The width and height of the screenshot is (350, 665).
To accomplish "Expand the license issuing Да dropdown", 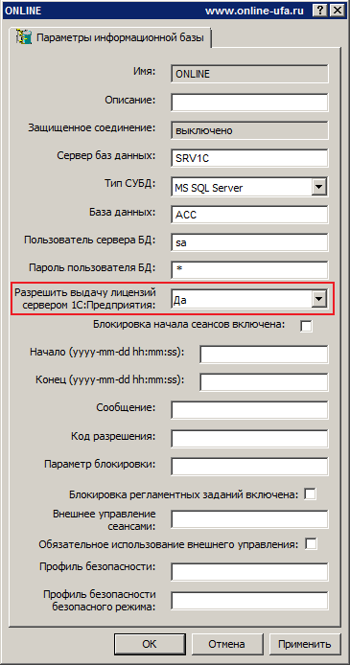I will coord(318,300).
